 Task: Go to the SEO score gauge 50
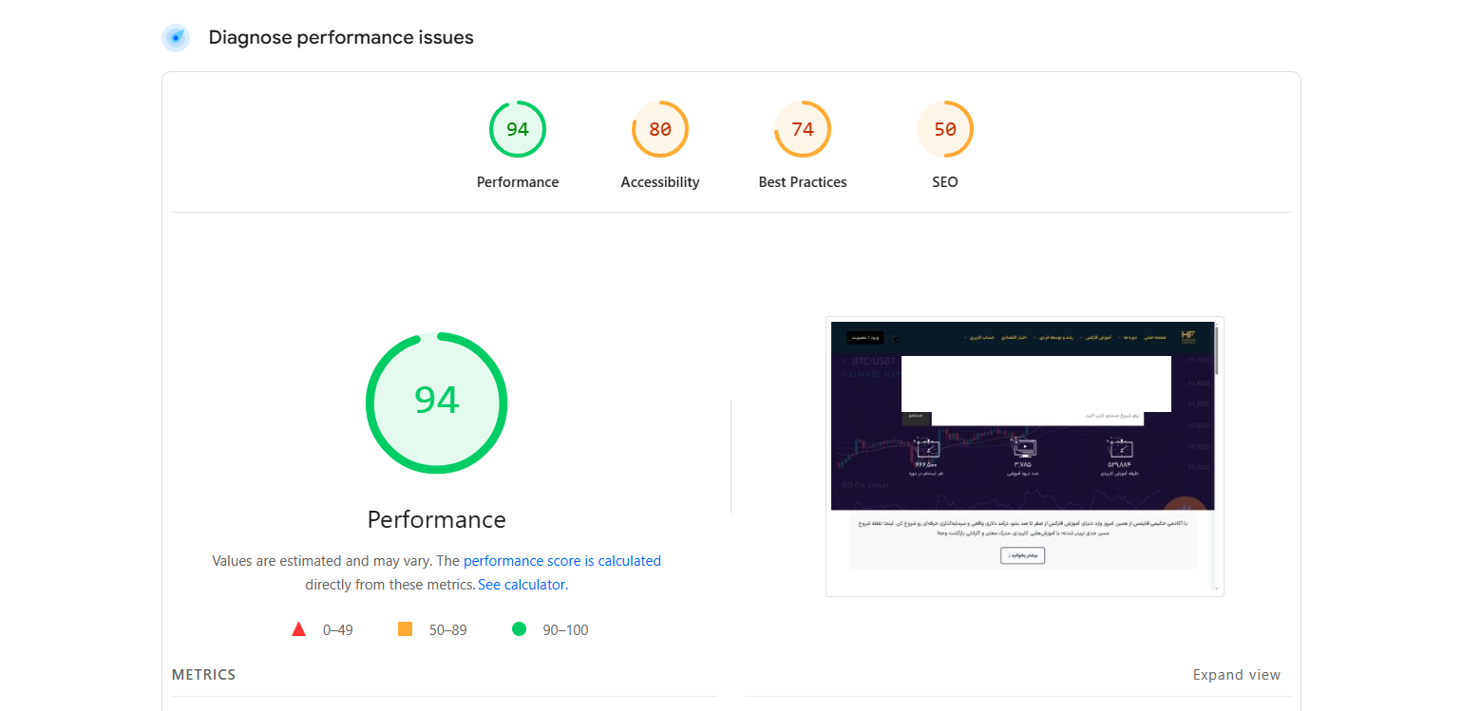(x=945, y=129)
